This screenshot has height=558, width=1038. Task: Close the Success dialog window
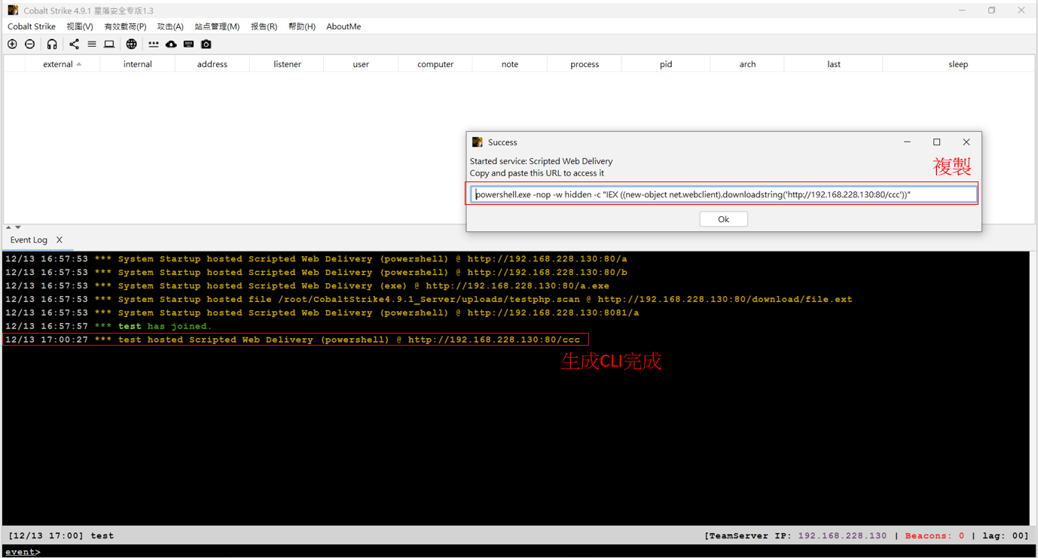pos(966,142)
